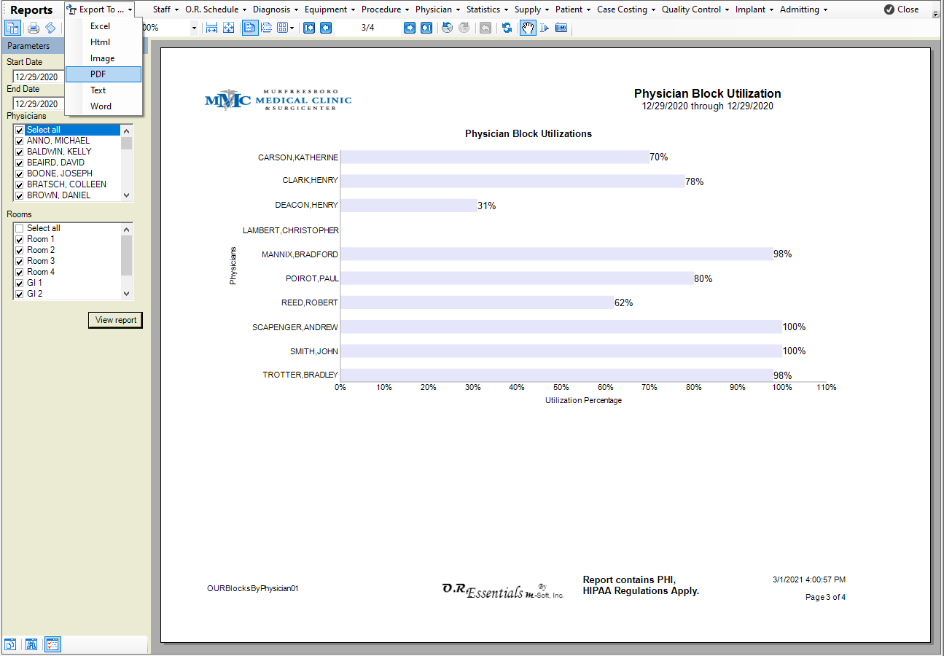Uncheck BALDWIN, KELLY physician
The height and width of the screenshot is (656, 944).
20,152
